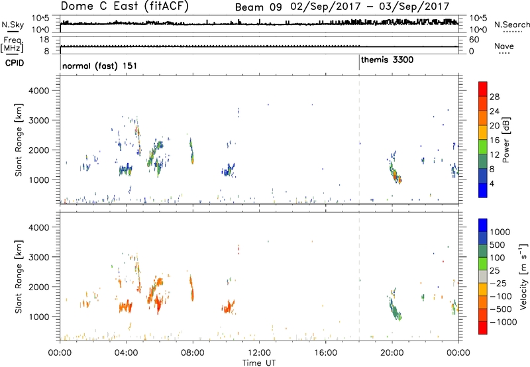Click the "N.Sky" legend label
The width and height of the screenshot is (530, 367).
[13, 25]
